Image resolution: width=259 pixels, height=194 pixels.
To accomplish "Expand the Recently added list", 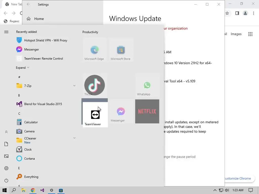I will 23,68.
